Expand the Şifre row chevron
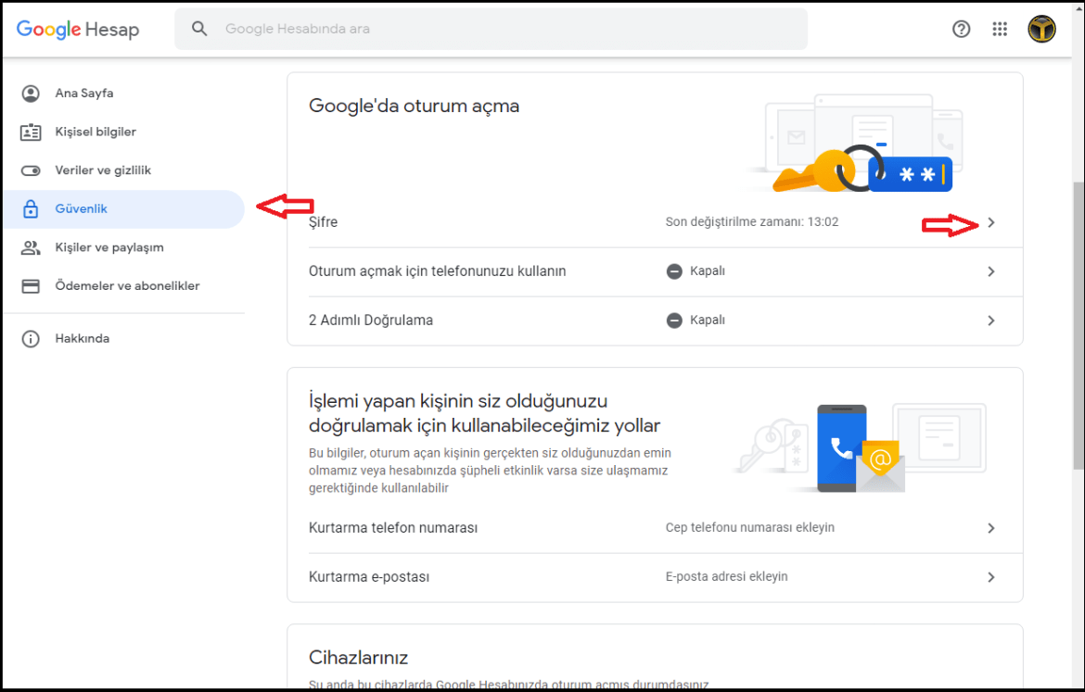1085x692 pixels. click(990, 221)
